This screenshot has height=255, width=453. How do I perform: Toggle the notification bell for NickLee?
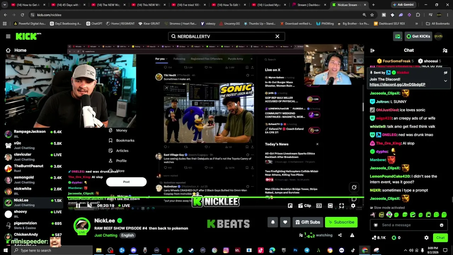click(x=273, y=222)
